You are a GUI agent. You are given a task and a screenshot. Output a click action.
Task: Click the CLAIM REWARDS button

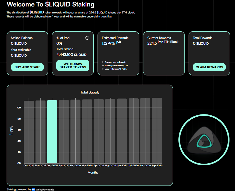coord(209,67)
